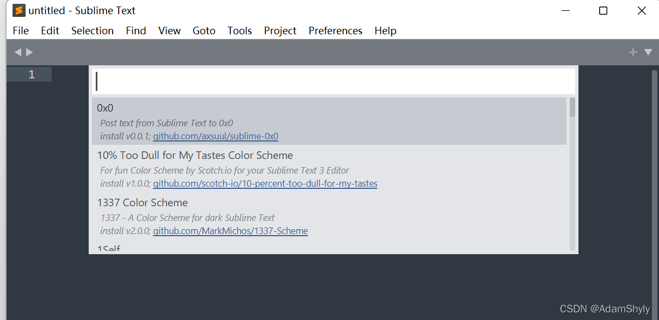Image resolution: width=659 pixels, height=320 pixels.
Task: Click line number 1 in the gutter
Action: coord(31,74)
